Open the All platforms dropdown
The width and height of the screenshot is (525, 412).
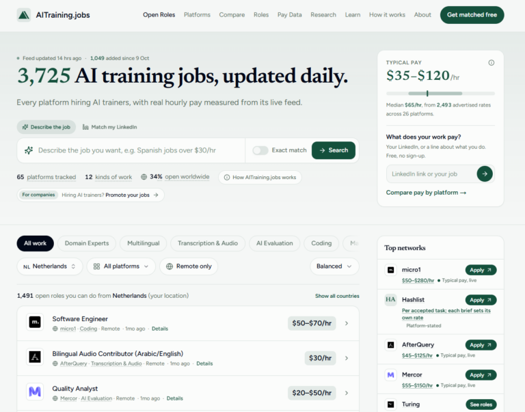(x=121, y=266)
